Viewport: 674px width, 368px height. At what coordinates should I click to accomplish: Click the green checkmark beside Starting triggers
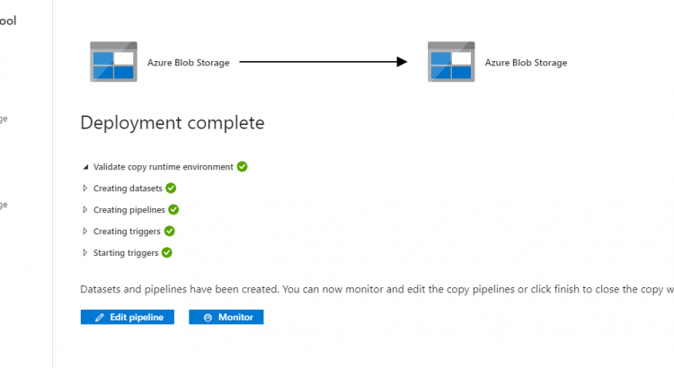pos(167,253)
